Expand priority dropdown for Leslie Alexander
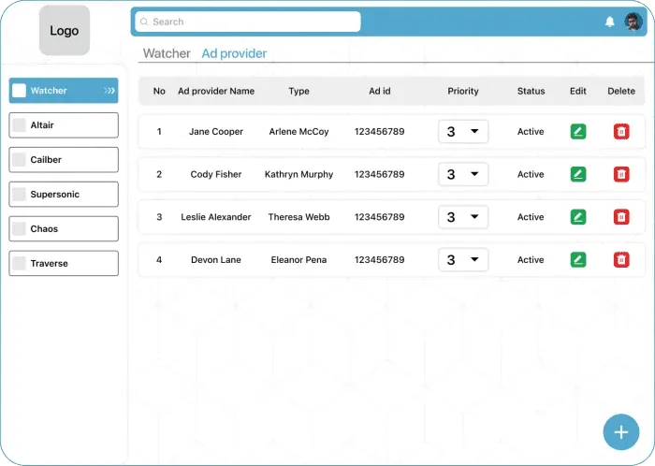Image resolution: width=655 pixels, height=466 pixels. 463,217
